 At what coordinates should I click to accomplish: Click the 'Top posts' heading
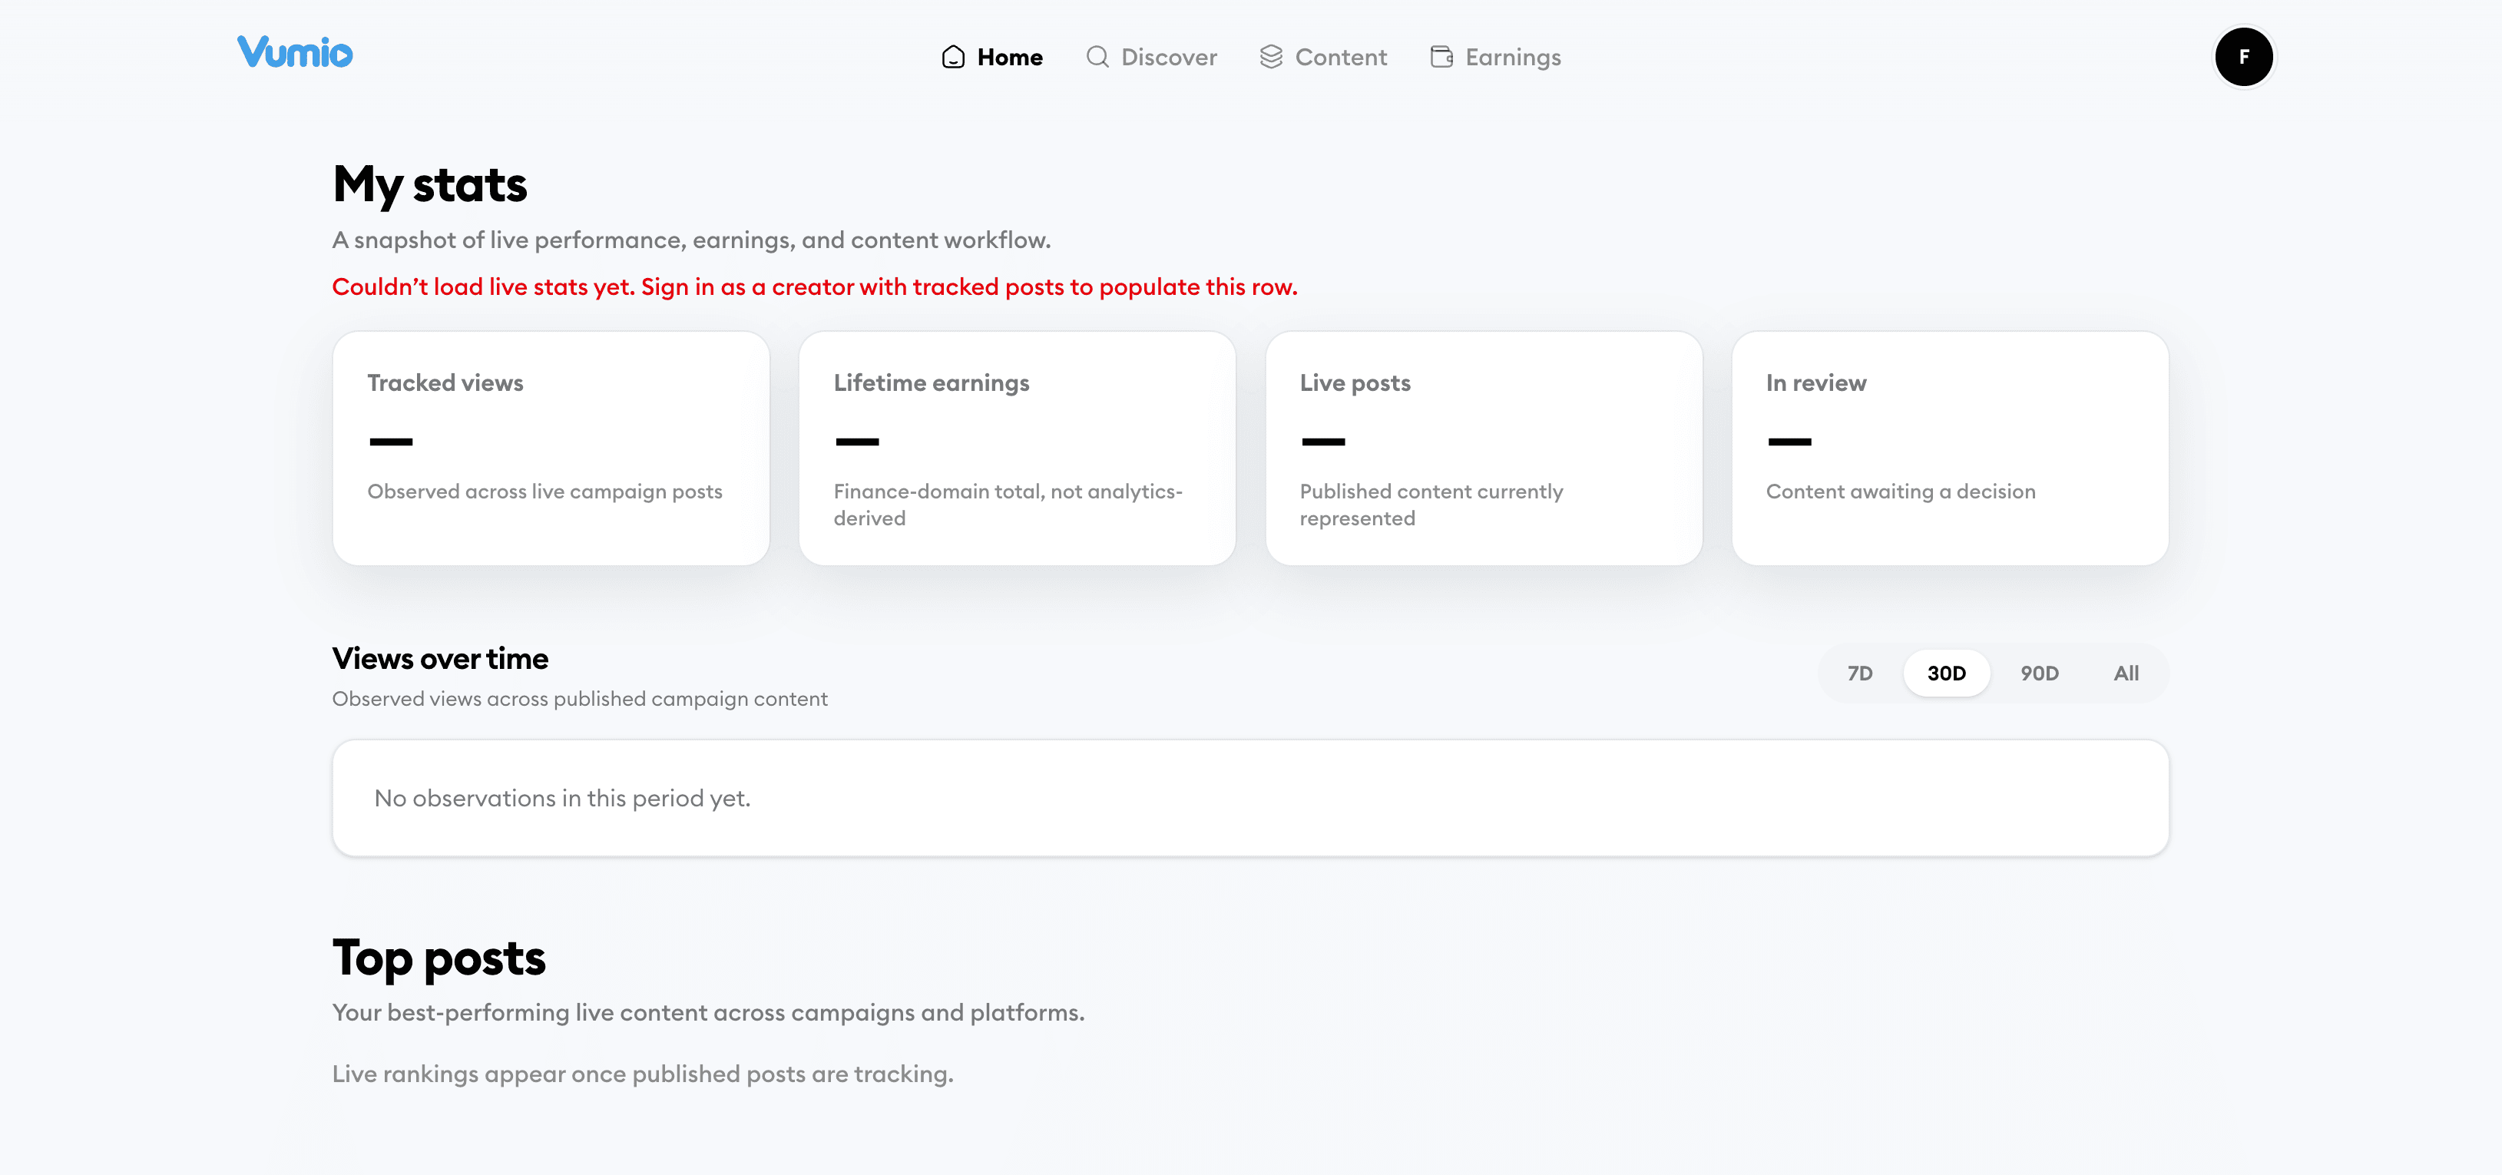[438, 958]
